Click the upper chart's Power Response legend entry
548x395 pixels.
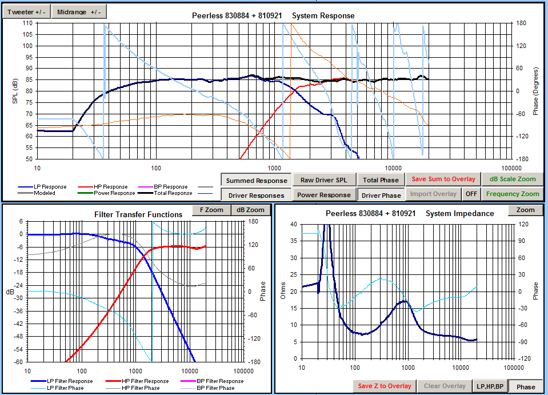coord(106,193)
